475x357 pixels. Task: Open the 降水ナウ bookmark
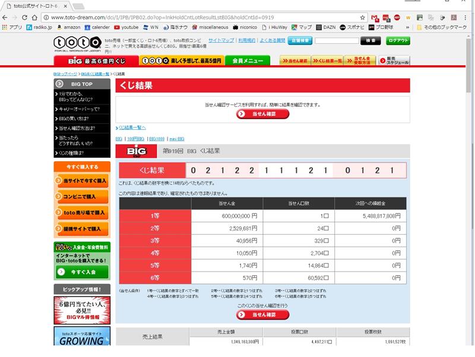(175, 27)
